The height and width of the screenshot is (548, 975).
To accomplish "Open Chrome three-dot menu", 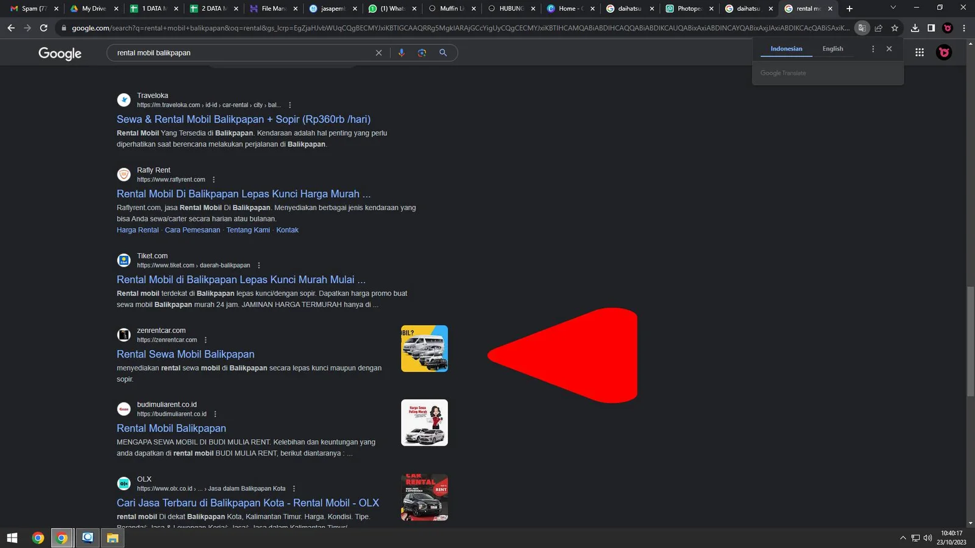I will tap(964, 28).
